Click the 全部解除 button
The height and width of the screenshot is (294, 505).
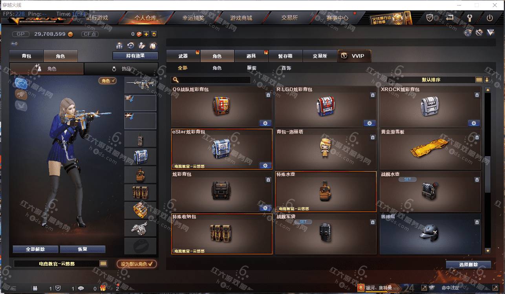[x=36, y=249]
